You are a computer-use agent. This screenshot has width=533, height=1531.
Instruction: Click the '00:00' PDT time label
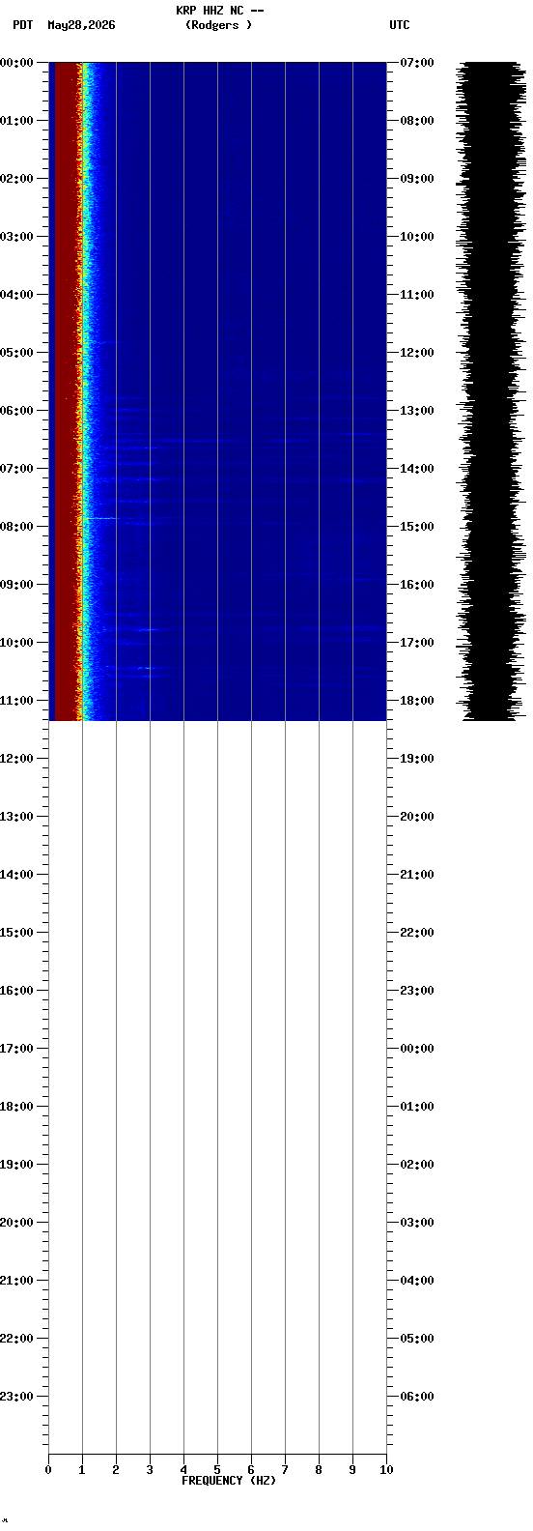(16, 63)
